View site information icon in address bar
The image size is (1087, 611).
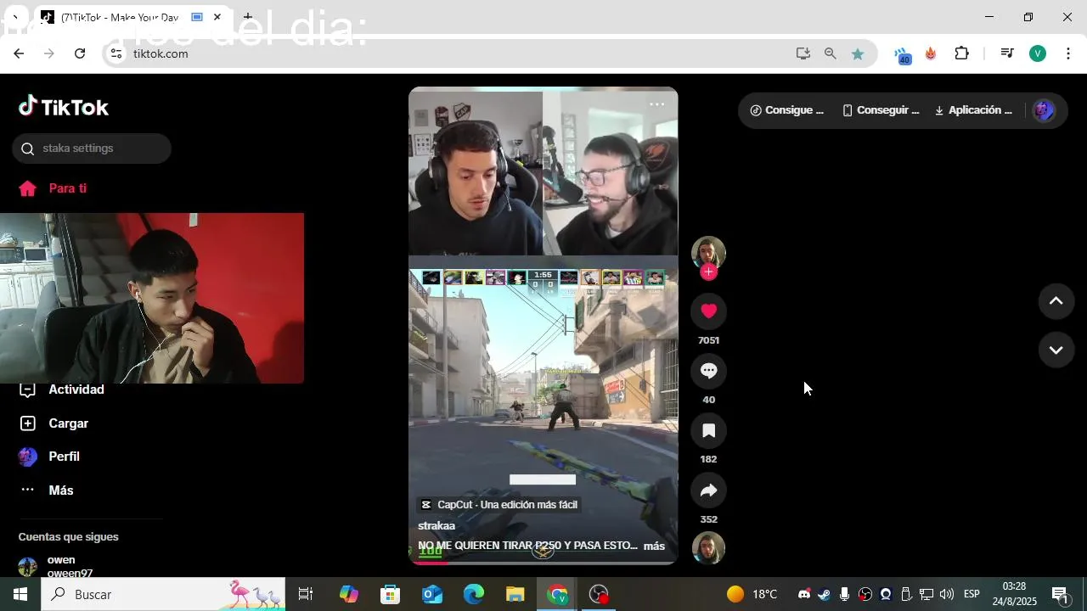[116, 53]
